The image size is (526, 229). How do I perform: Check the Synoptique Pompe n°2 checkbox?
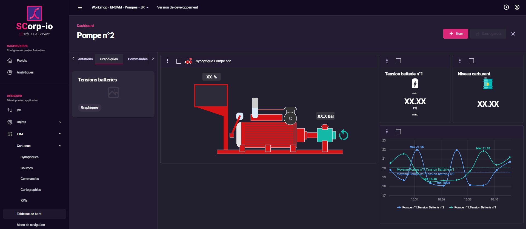click(x=179, y=61)
